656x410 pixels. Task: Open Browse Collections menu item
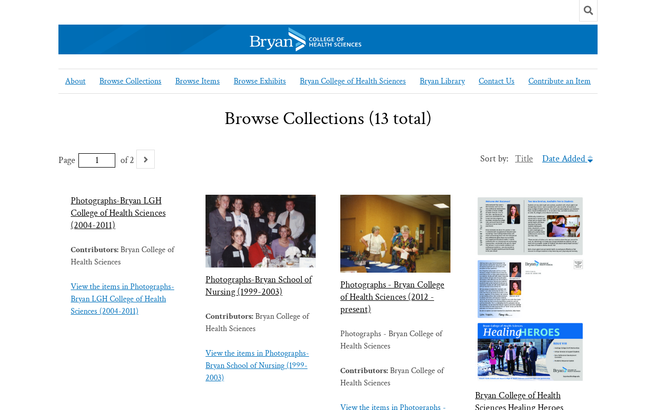[130, 81]
